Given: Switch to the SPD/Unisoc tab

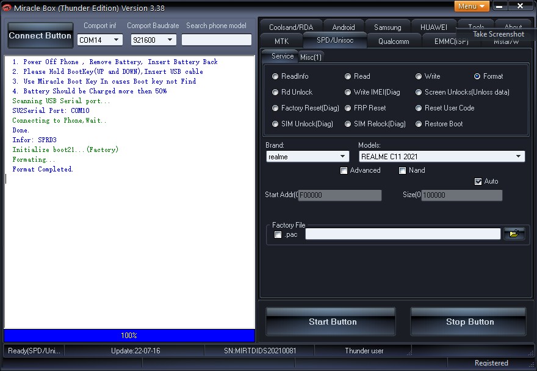Looking at the screenshot, I should coord(335,40).
